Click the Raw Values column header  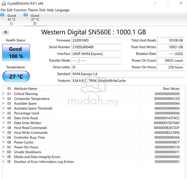(171, 88)
